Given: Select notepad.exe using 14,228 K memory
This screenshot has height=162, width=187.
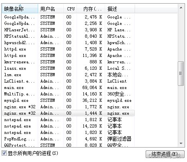Looking at the screenshot, I should [68, 126].
